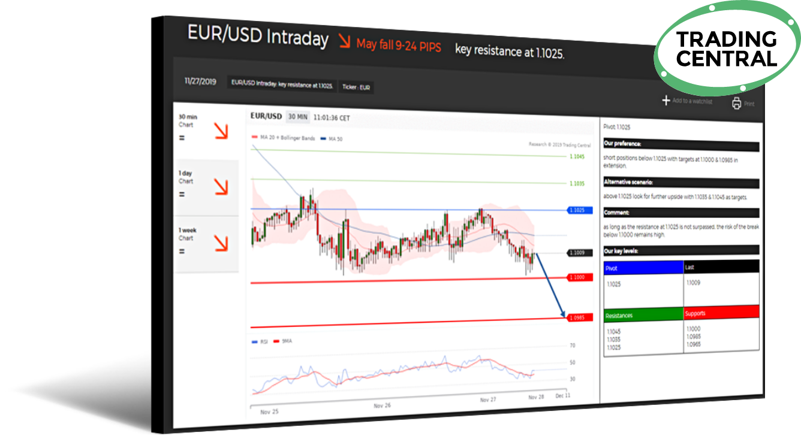
Task: Click the 1 day chart down-arrow icon
Action: pos(221,187)
